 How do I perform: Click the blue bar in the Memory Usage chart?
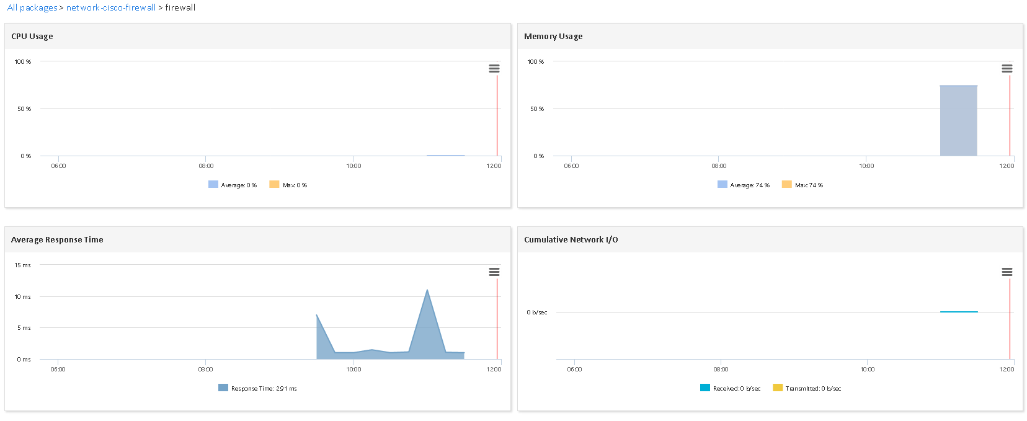pyautogui.click(x=958, y=121)
